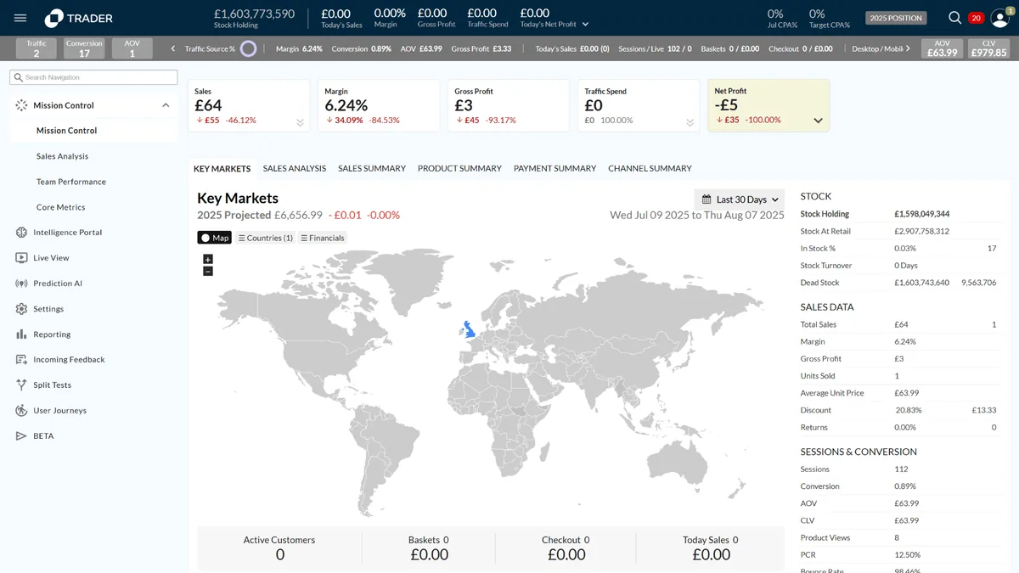The height and width of the screenshot is (573, 1019).
Task: Click the 2025 Position button
Action: click(x=896, y=18)
